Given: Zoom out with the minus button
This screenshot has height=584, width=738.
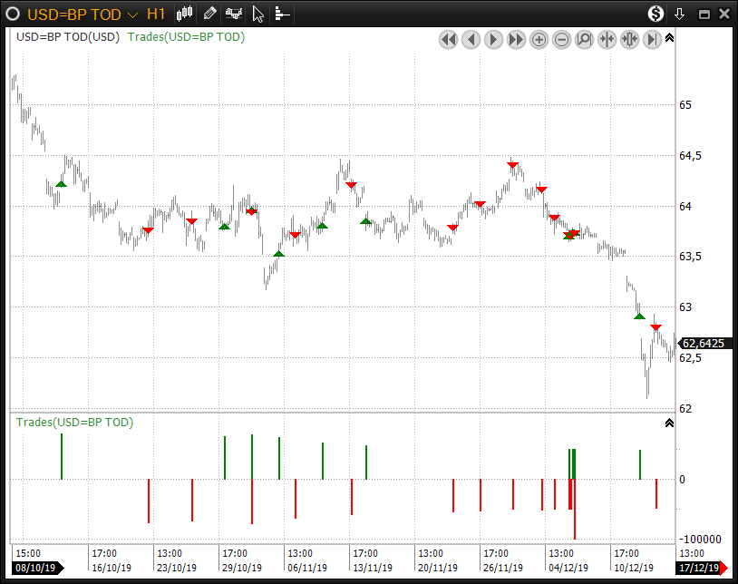Looking at the screenshot, I should coord(561,39).
